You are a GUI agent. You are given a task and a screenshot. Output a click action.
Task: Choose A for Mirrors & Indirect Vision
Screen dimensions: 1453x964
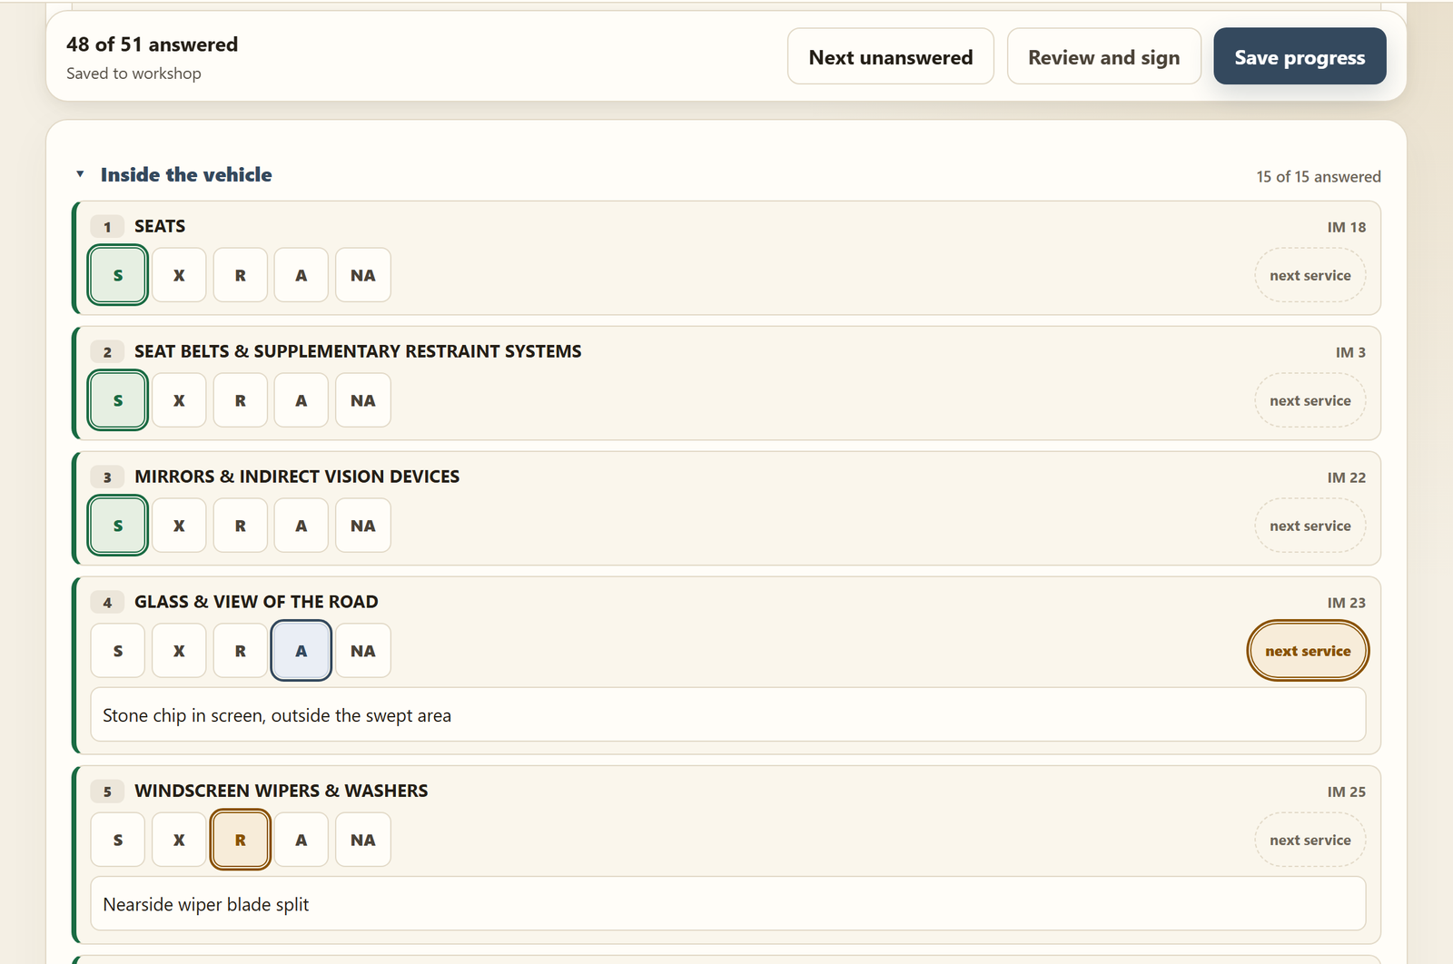click(x=301, y=526)
